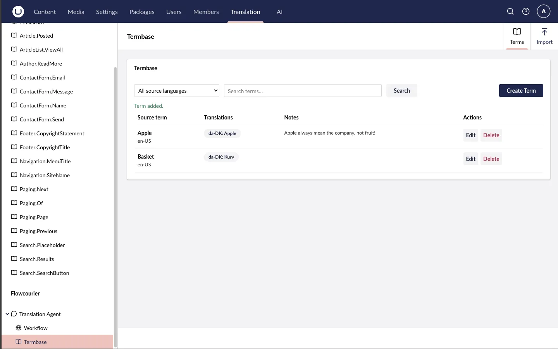Click the book icon beside Article.Posted
558x349 pixels.
click(x=14, y=36)
